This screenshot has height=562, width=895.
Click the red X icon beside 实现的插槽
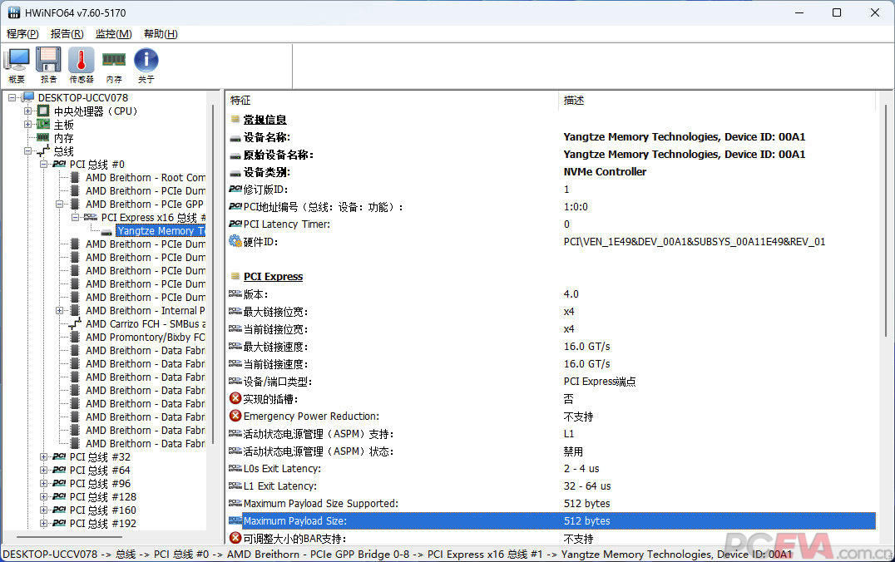tap(235, 398)
